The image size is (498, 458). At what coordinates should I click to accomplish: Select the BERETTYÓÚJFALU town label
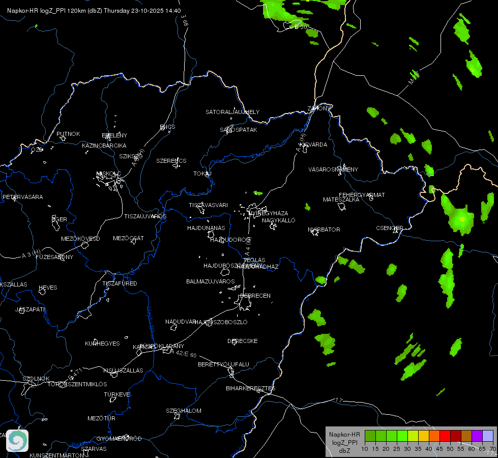pos(224,364)
